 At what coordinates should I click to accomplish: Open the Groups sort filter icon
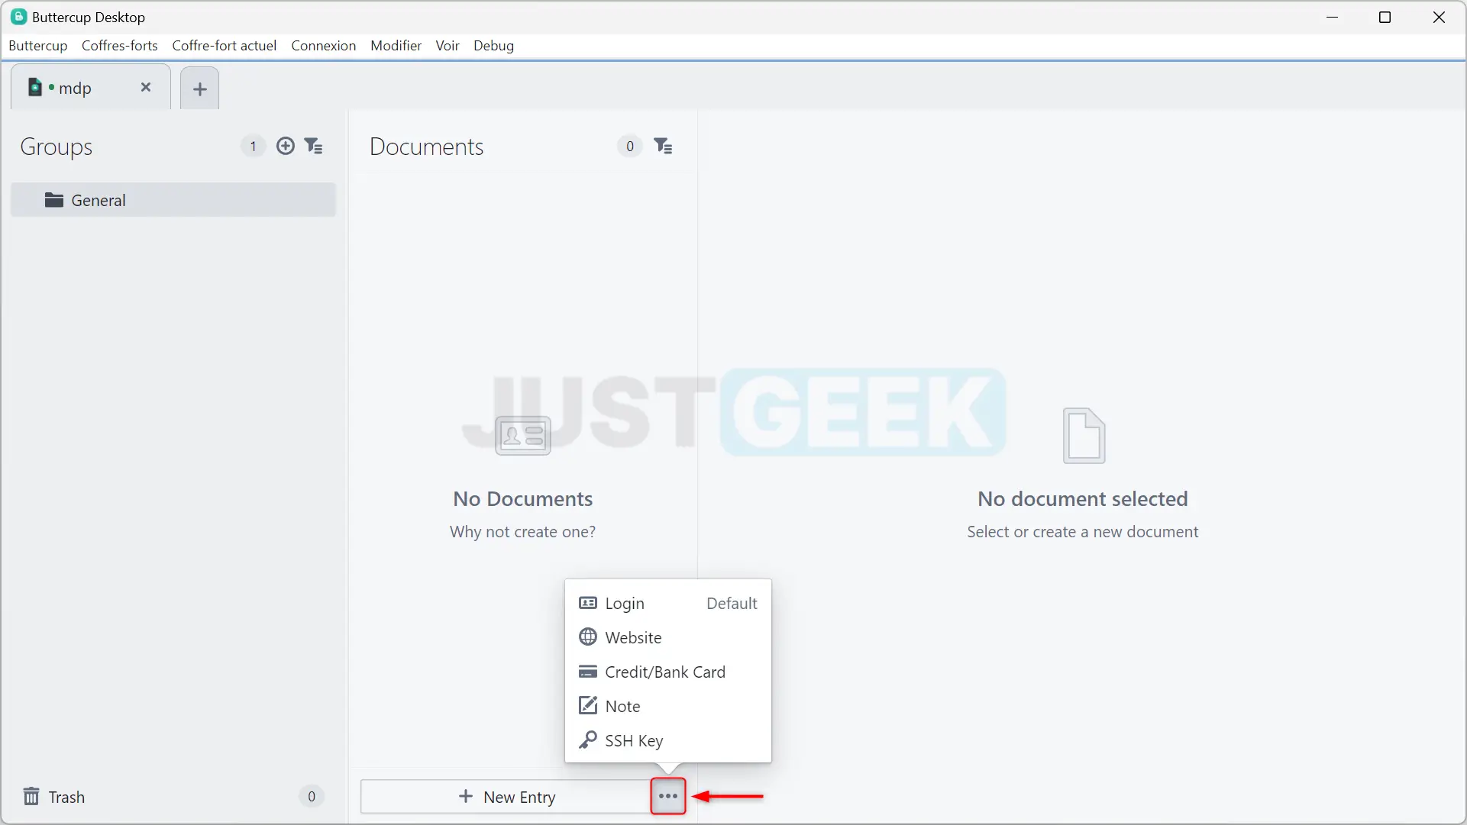click(x=314, y=146)
